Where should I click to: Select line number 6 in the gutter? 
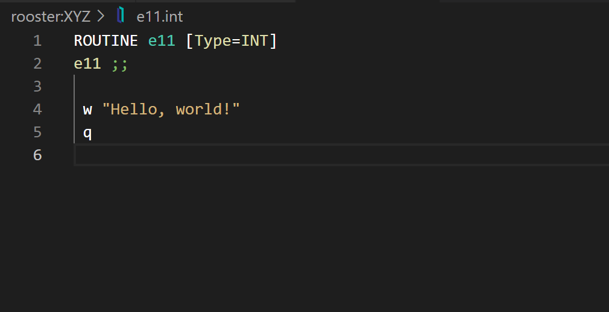tap(37, 155)
